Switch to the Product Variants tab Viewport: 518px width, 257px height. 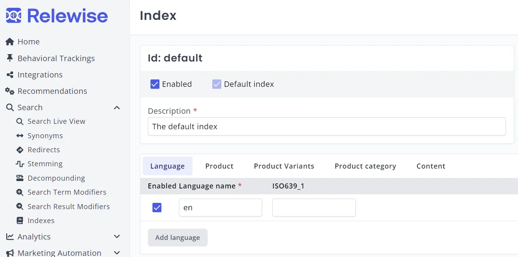click(284, 166)
